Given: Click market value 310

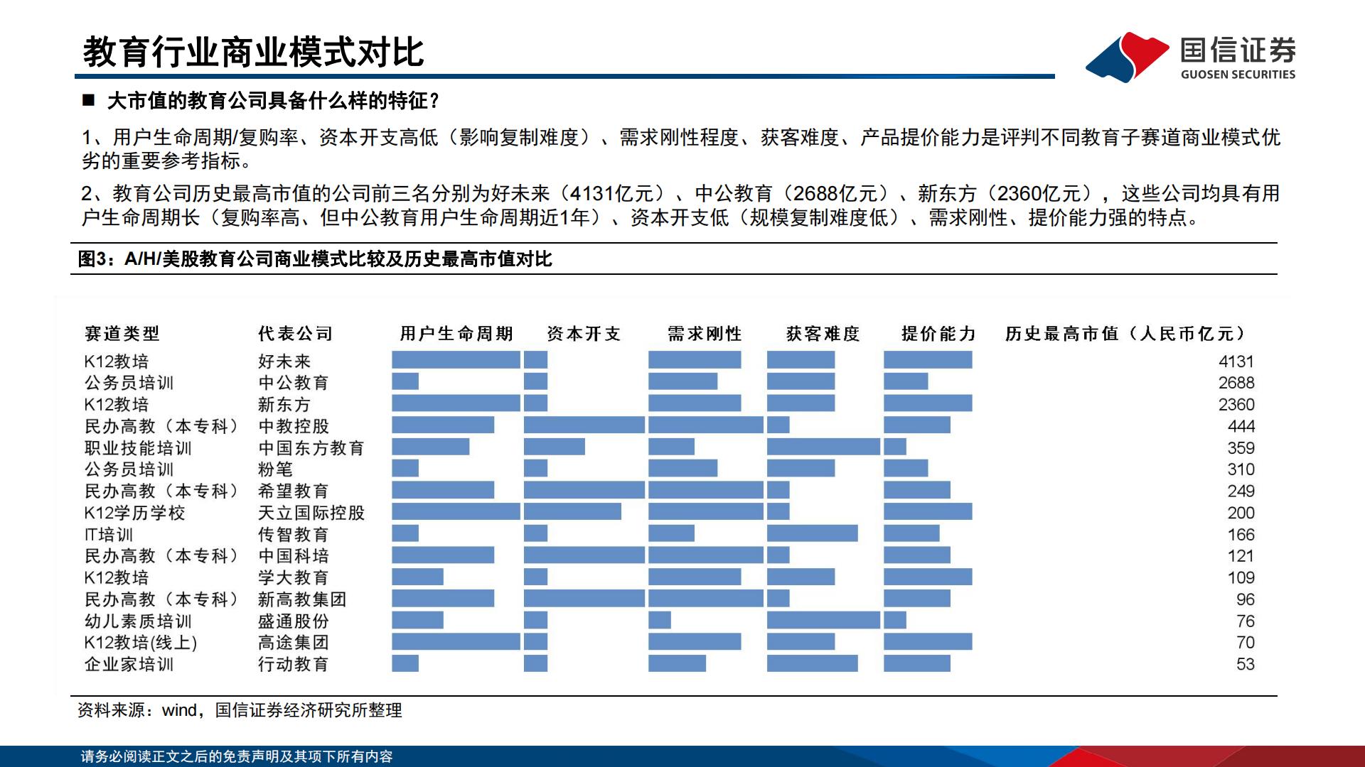Looking at the screenshot, I should coord(1241,469).
